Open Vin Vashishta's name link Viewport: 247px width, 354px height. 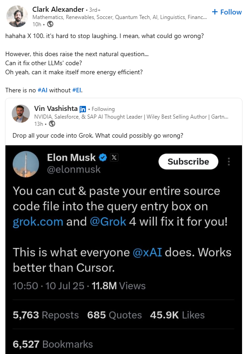[56, 109]
